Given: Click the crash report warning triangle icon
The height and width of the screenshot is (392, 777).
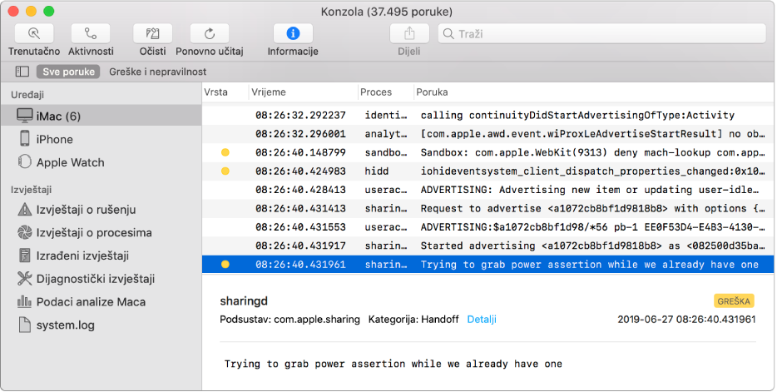Looking at the screenshot, I should 24,209.
